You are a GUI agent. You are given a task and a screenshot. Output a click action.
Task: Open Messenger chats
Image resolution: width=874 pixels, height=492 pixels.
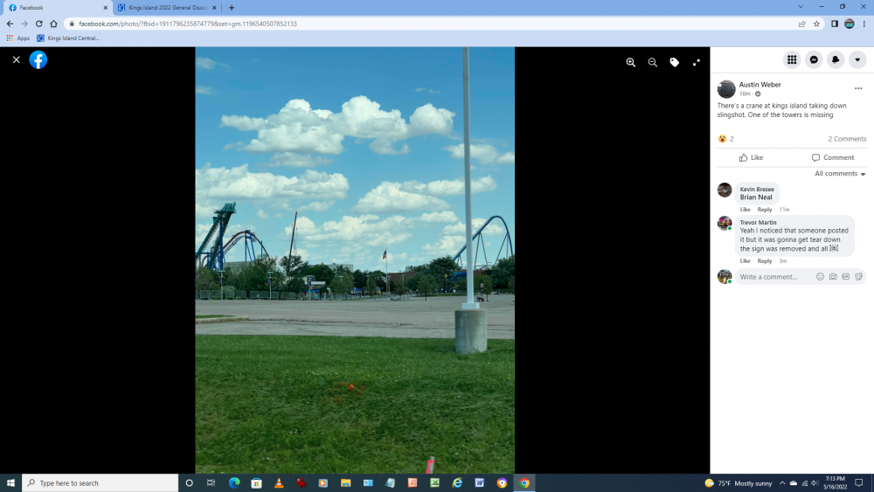pos(814,59)
